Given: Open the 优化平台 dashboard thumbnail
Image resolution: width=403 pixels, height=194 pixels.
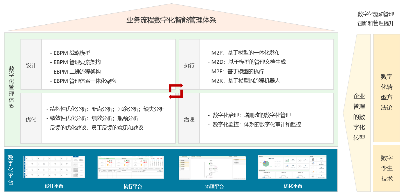Looking at the screenshot, I should coord(292,167).
